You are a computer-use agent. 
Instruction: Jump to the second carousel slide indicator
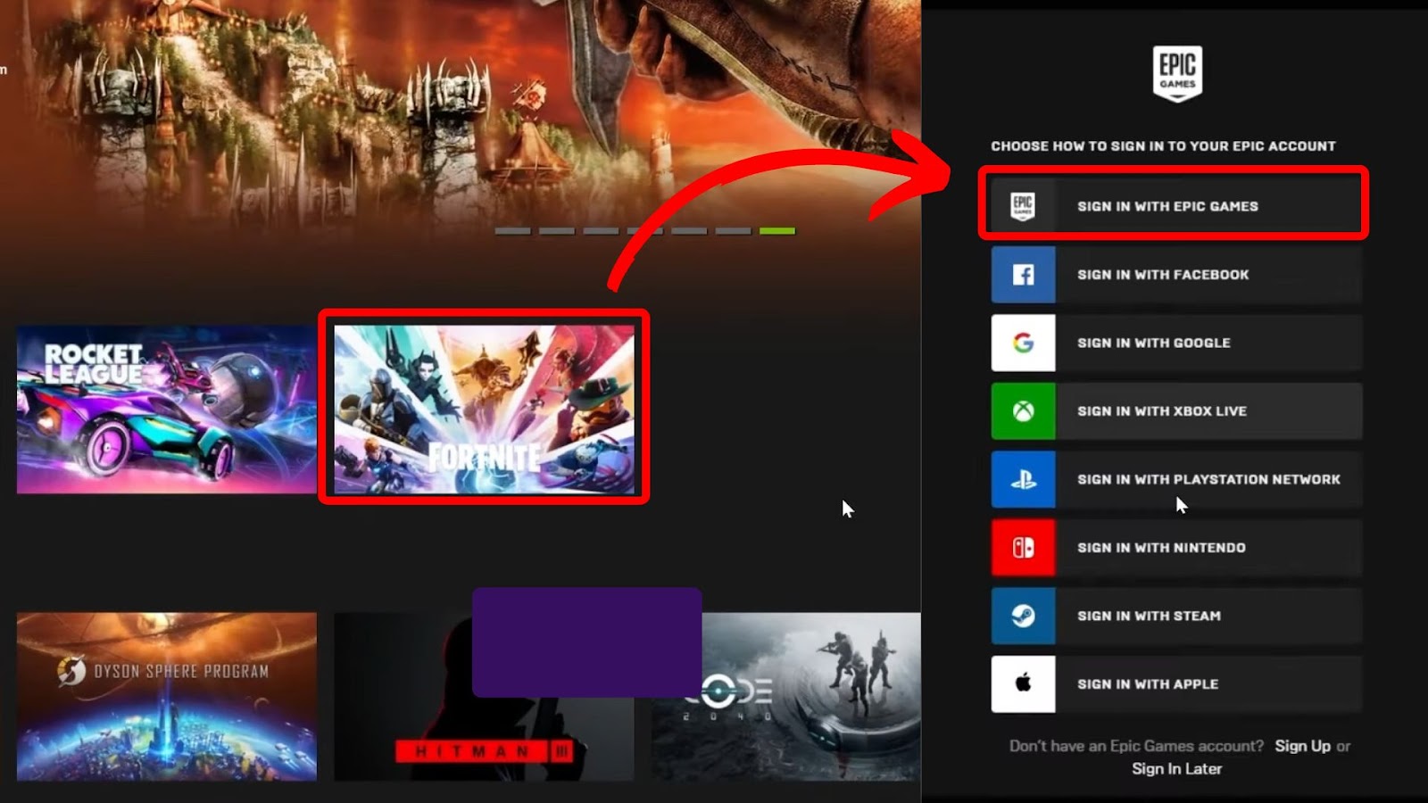click(557, 231)
